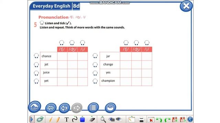This screenshot has width=220, height=123.
Task: Click the curved return arrow button
Action: 51,108
